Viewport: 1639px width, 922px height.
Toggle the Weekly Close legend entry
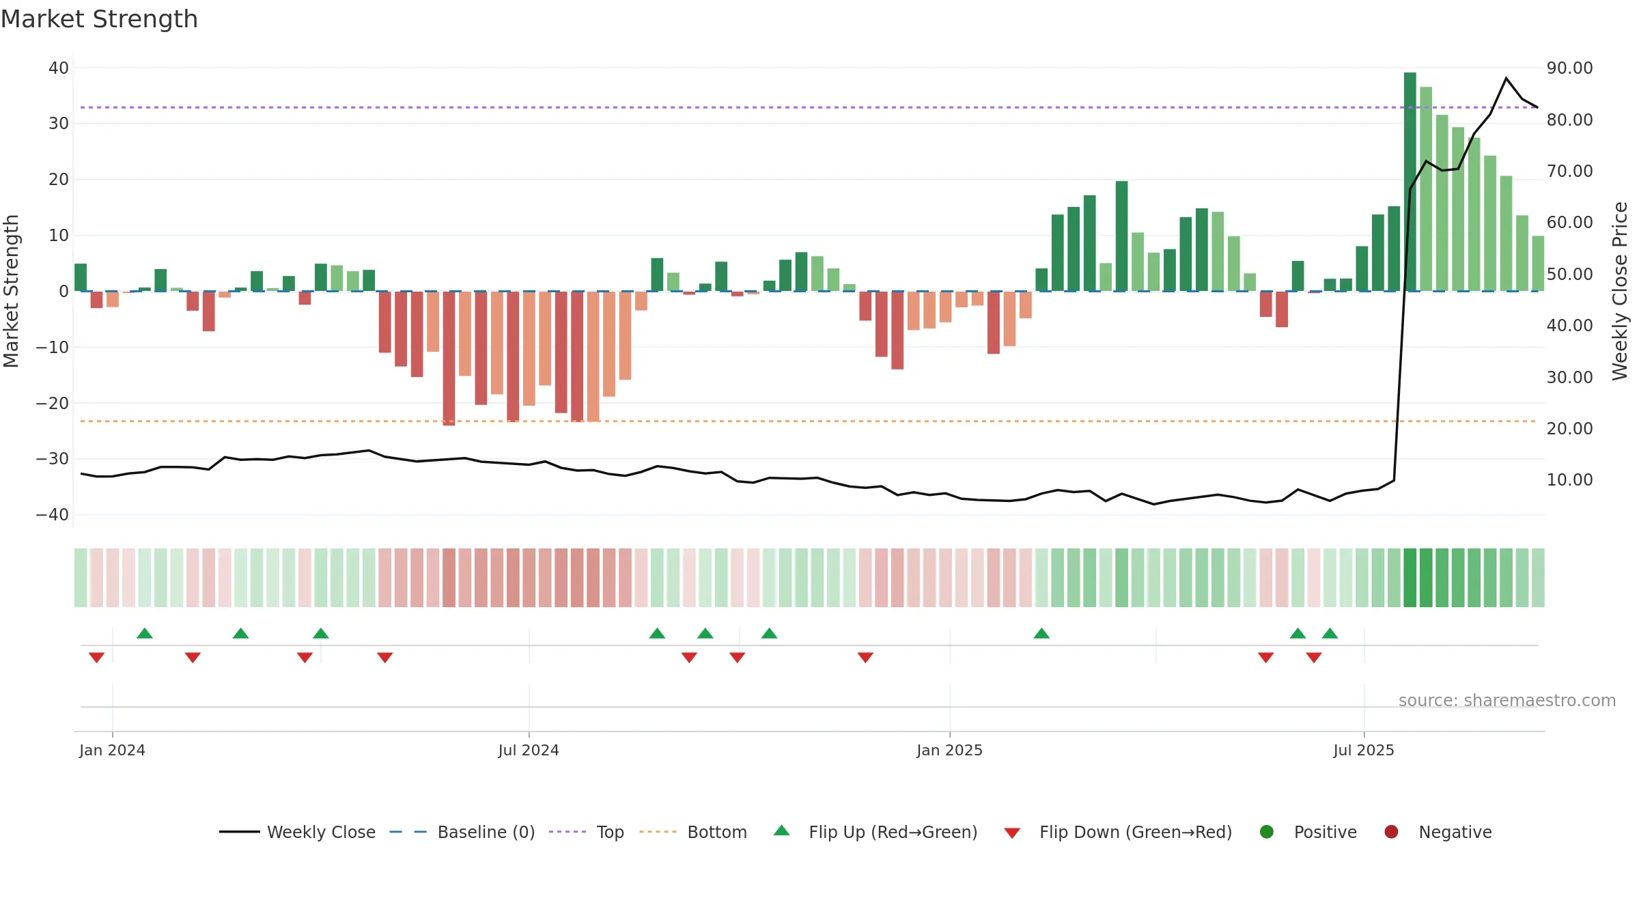297,832
